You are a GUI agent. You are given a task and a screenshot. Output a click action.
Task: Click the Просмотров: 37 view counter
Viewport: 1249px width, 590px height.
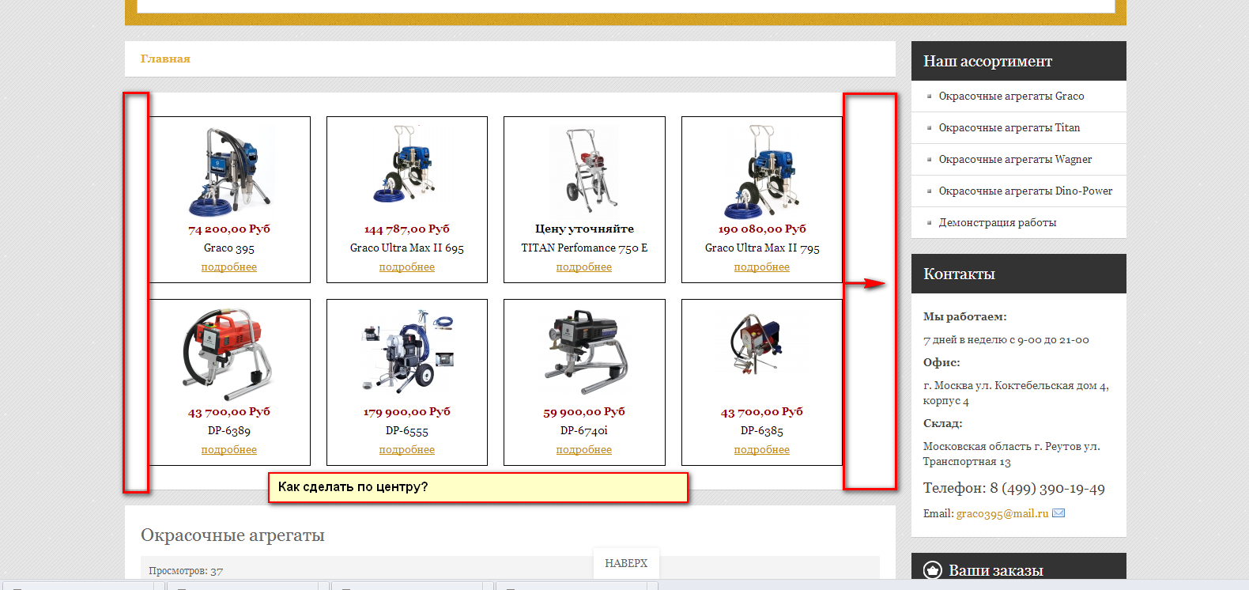pyautogui.click(x=186, y=571)
